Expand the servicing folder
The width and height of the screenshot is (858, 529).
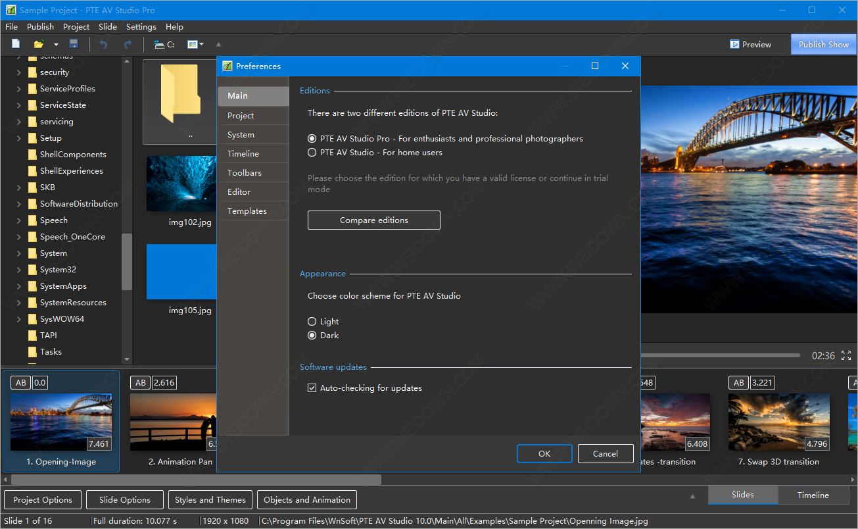19,122
